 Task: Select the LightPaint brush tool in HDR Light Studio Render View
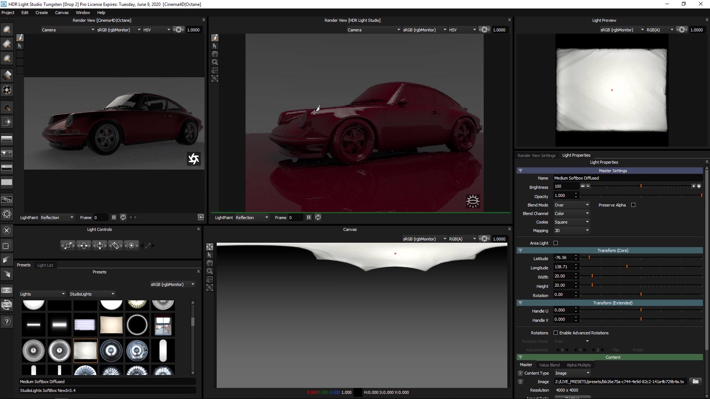pyautogui.click(x=214, y=38)
